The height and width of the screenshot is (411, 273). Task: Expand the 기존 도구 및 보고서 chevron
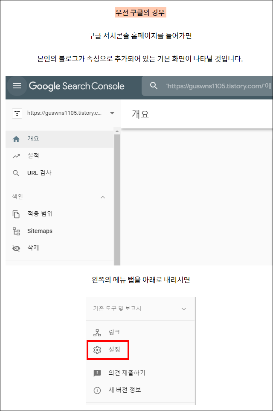click(x=184, y=309)
